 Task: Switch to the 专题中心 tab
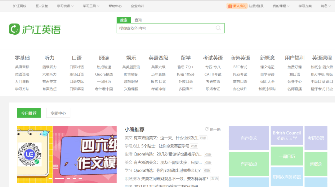pos(58,113)
